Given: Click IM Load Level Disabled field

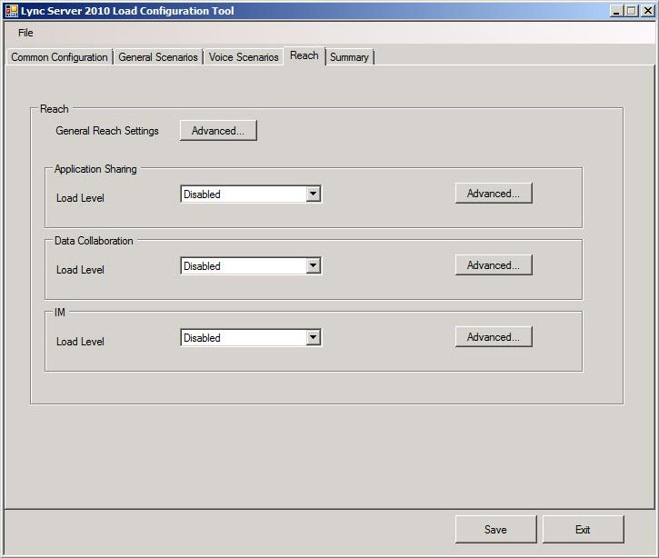Looking at the screenshot, I should [x=251, y=338].
